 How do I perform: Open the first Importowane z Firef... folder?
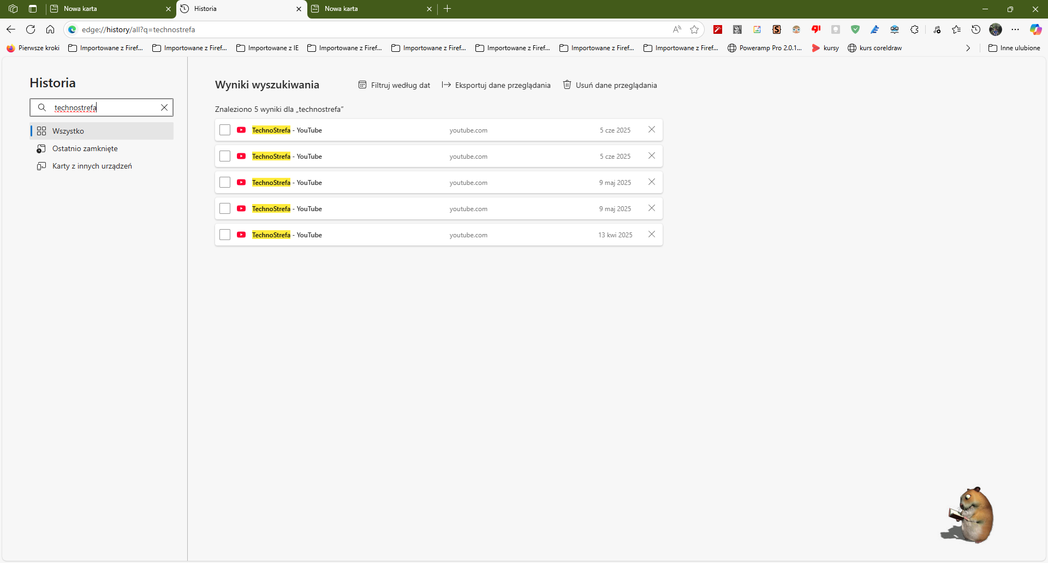(x=105, y=48)
